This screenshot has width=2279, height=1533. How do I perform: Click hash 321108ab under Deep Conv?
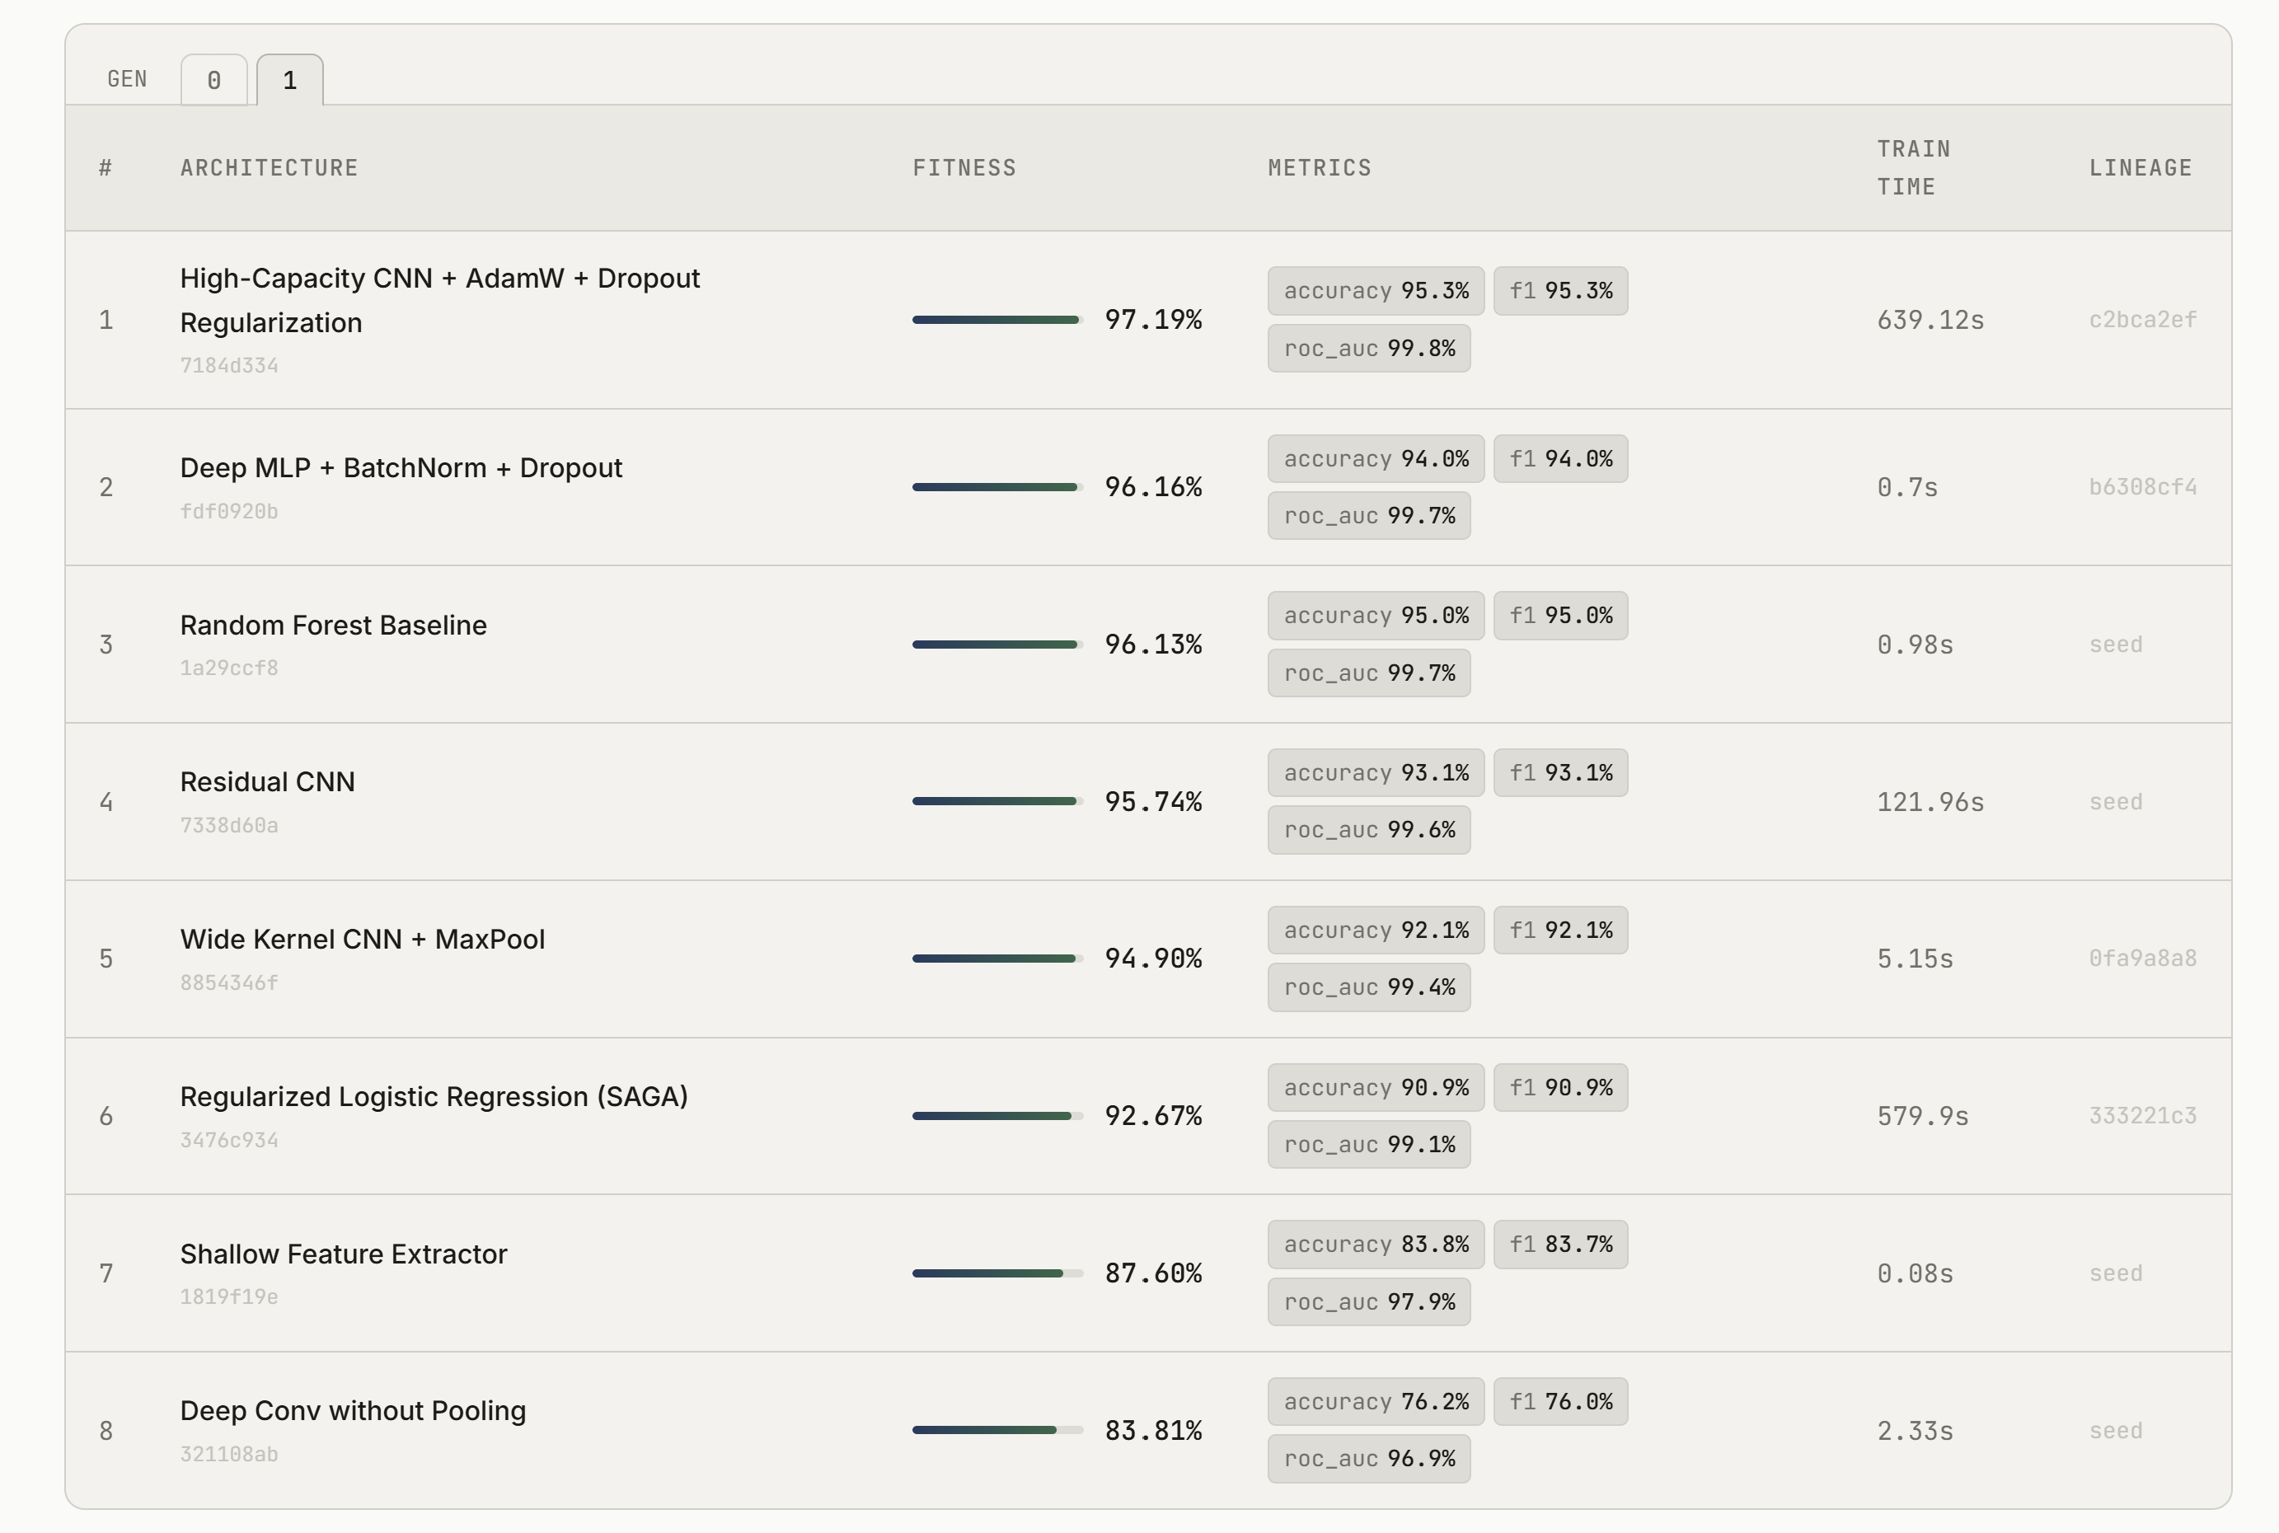(x=229, y=1455)
